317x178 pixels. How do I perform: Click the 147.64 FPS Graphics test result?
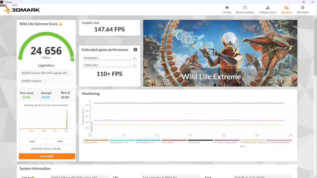[109, 29]
